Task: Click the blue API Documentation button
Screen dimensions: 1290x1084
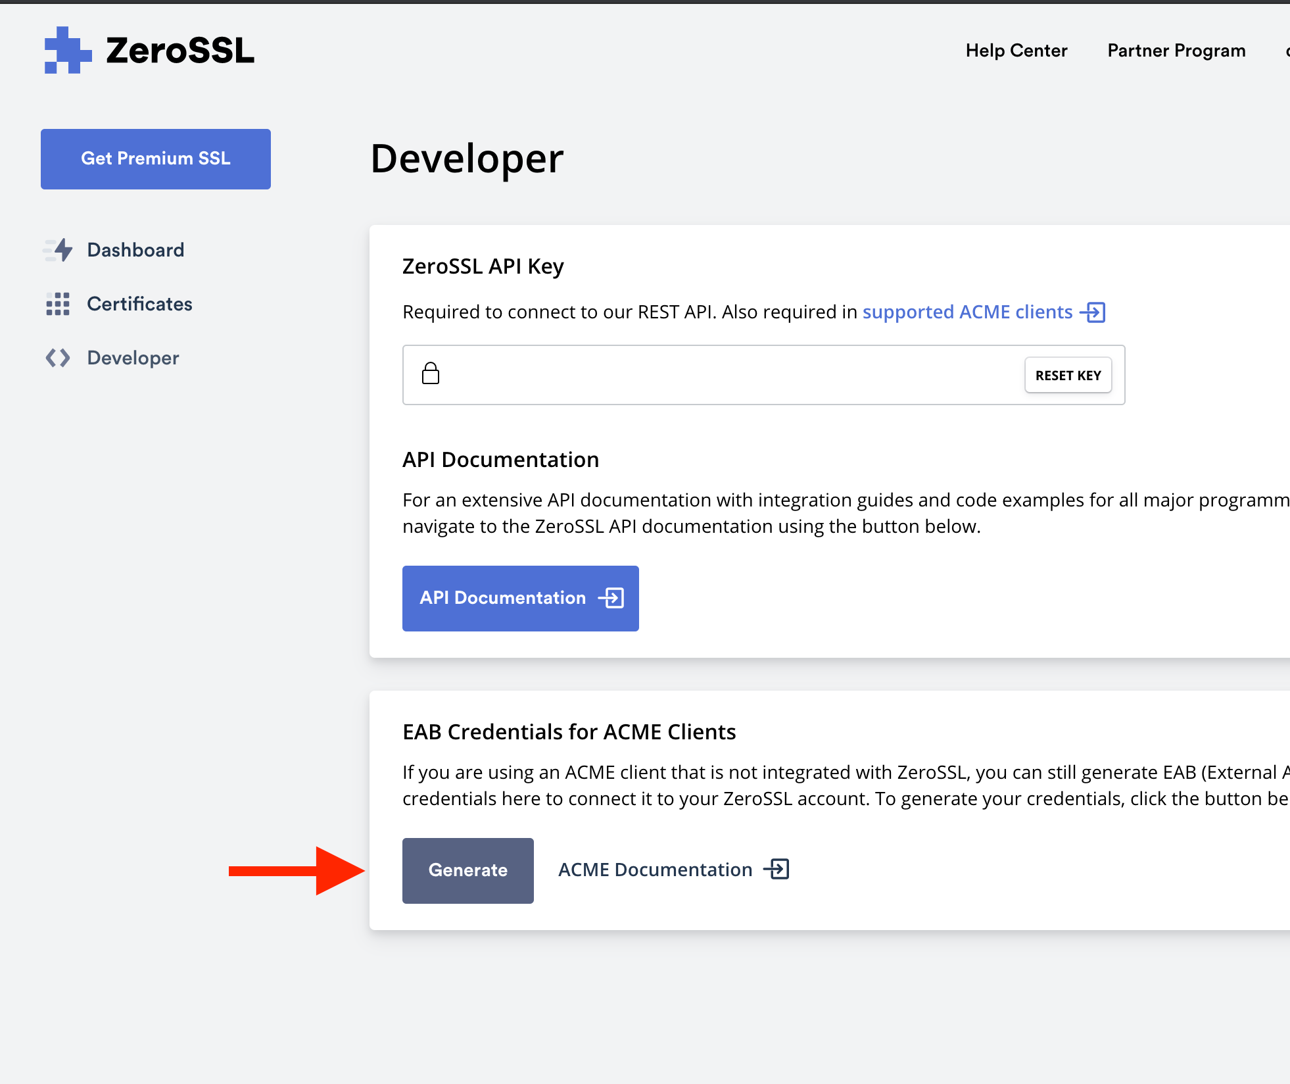Action: point(519,598)
